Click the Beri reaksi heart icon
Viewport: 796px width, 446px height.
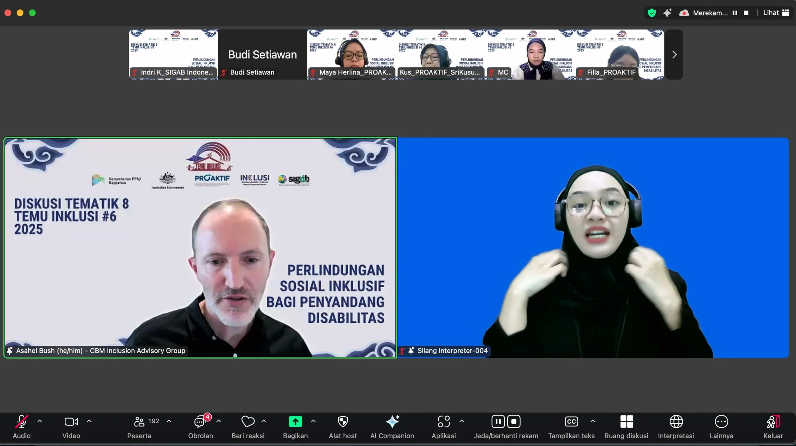248,422
